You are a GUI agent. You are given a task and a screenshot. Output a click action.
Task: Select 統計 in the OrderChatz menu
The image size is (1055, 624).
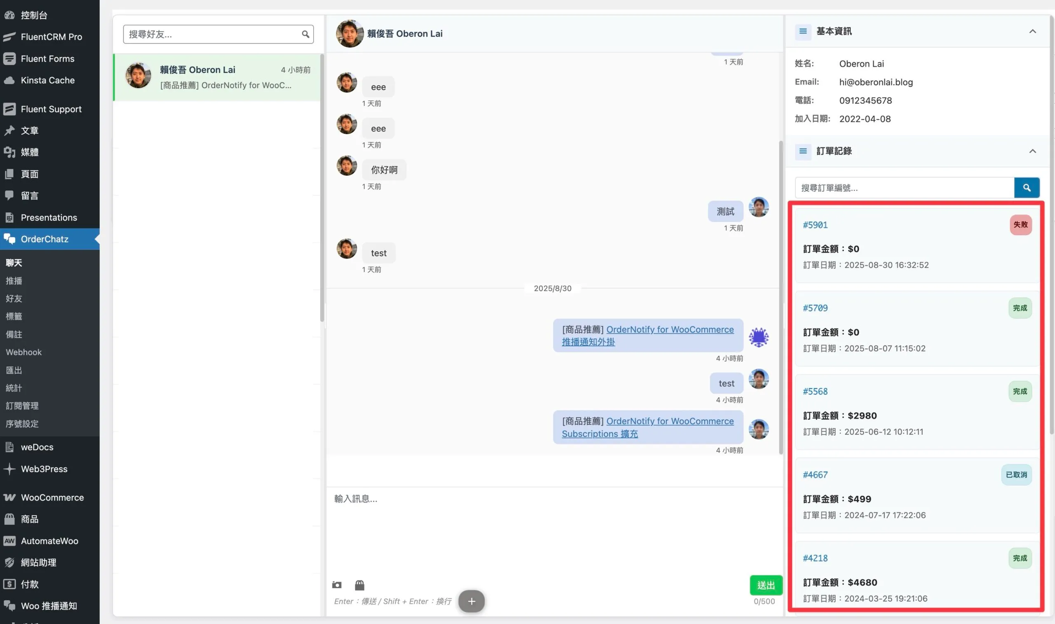click(14, 388)
